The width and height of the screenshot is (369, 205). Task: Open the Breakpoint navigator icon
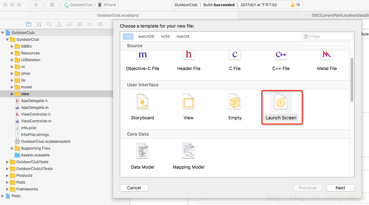point(90,24)
